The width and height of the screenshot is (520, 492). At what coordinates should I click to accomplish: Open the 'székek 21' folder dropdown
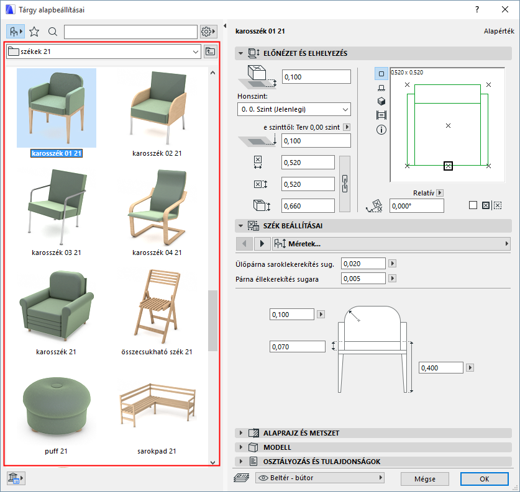[103, 52]
